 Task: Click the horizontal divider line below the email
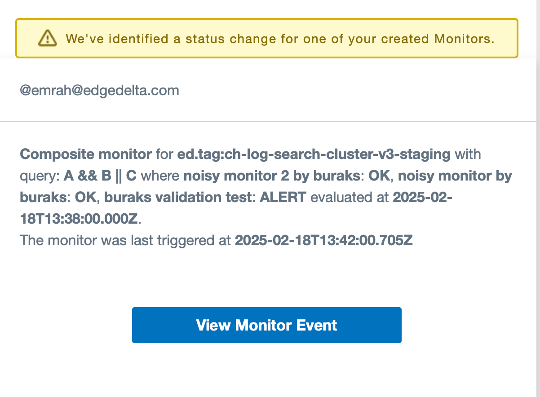(270, 121)
